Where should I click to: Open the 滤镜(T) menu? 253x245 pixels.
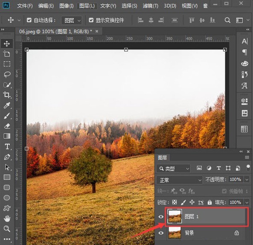point(150,6)
